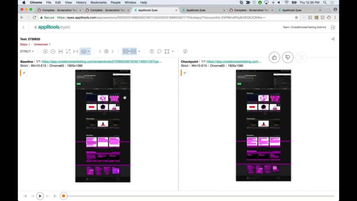
Task: Toggle the Checkpoint diff marker (≠)
Action: coord(185,73)
